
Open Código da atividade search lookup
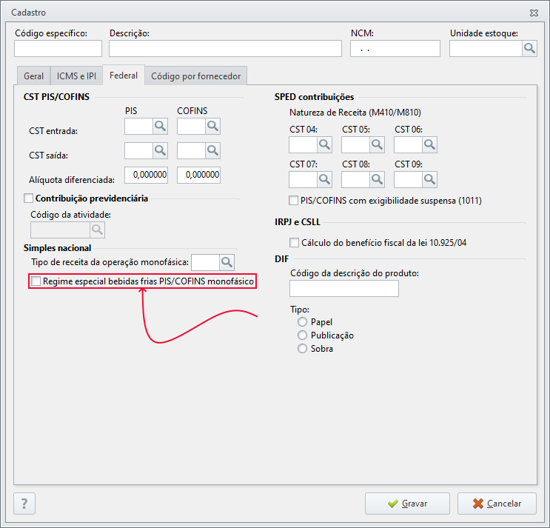coord(97,230)
